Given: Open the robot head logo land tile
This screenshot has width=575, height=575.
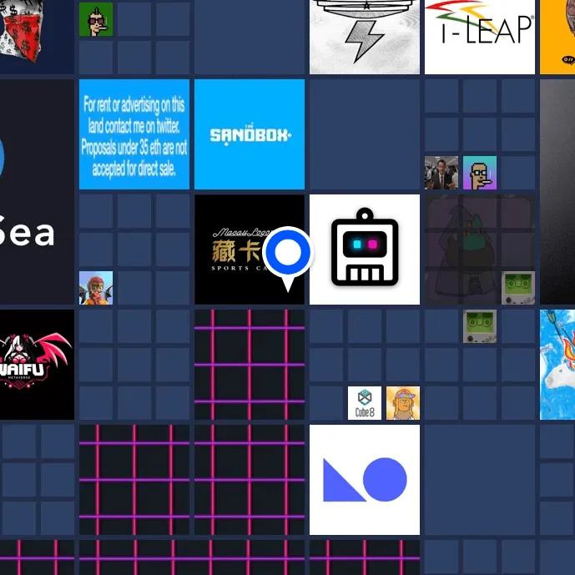Looking at the screenshot, I should (365, 250).
